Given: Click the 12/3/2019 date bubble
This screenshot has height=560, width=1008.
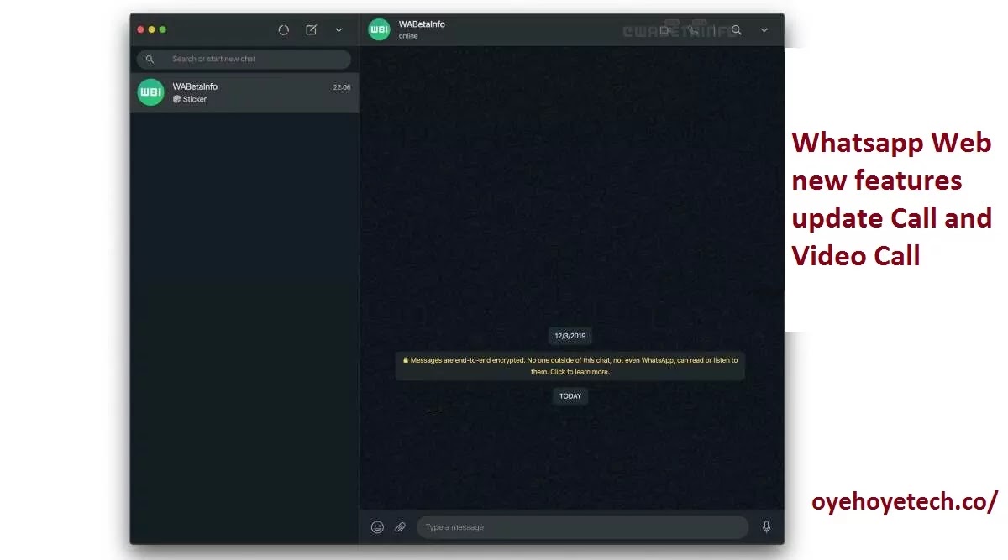Looking at the screenshot, I should click(x=570, y=336).
